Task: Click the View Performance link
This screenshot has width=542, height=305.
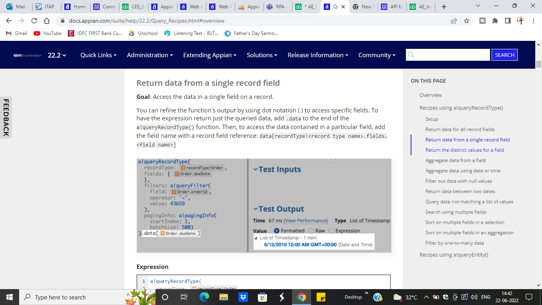Action: click(x=306, y=221)
